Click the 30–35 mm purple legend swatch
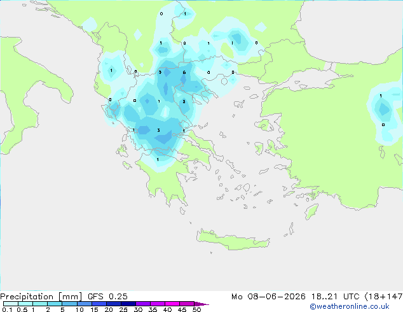 [x=143, y=304]
